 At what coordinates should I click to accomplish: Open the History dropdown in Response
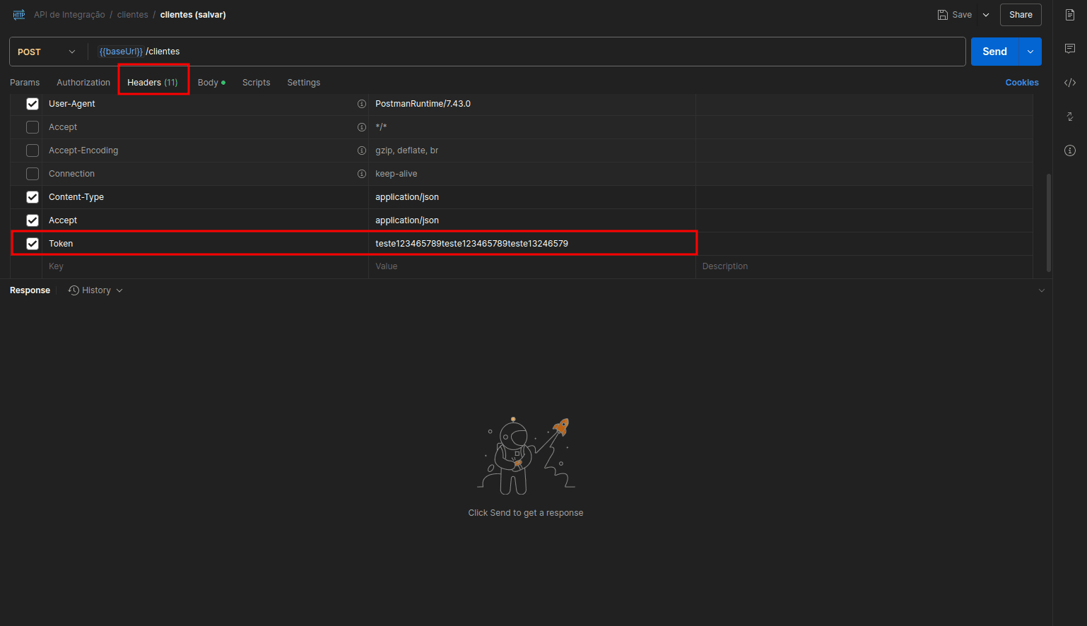(x=95, y=290)
